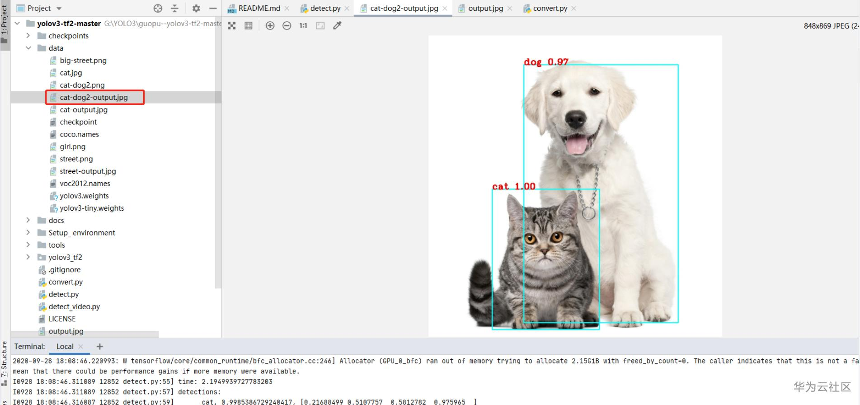Select cat-dog2-output.jpg in project tree

94,97
